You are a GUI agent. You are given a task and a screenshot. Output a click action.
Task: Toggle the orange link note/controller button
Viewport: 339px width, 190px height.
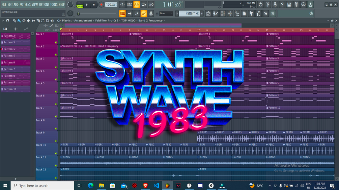144,13
